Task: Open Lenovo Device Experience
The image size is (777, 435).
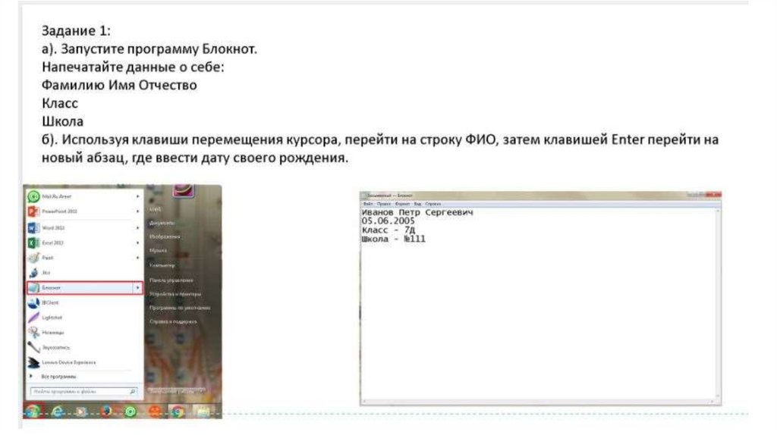Action: 84,362
